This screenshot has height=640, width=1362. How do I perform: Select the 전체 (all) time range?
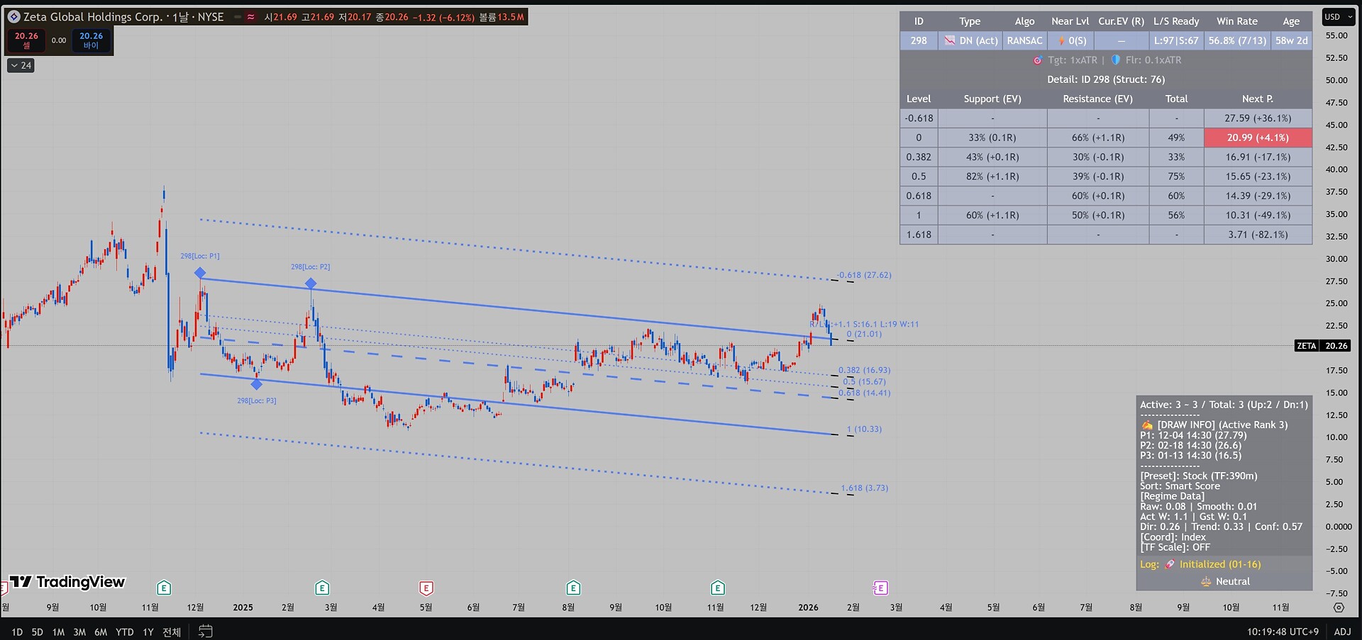[x=172, y=631]
